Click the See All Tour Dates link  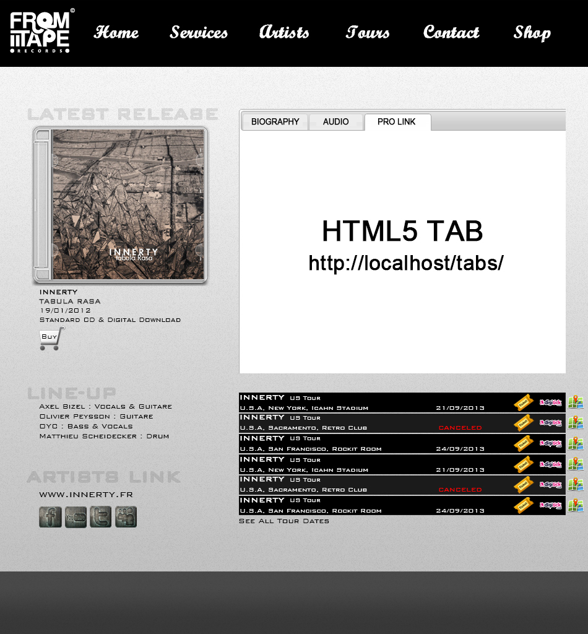coord(284,521)
